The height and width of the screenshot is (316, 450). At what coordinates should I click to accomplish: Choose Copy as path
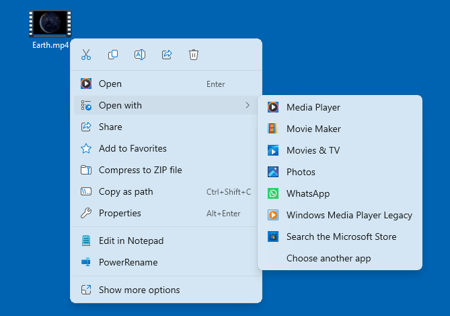tap(166, 191)
